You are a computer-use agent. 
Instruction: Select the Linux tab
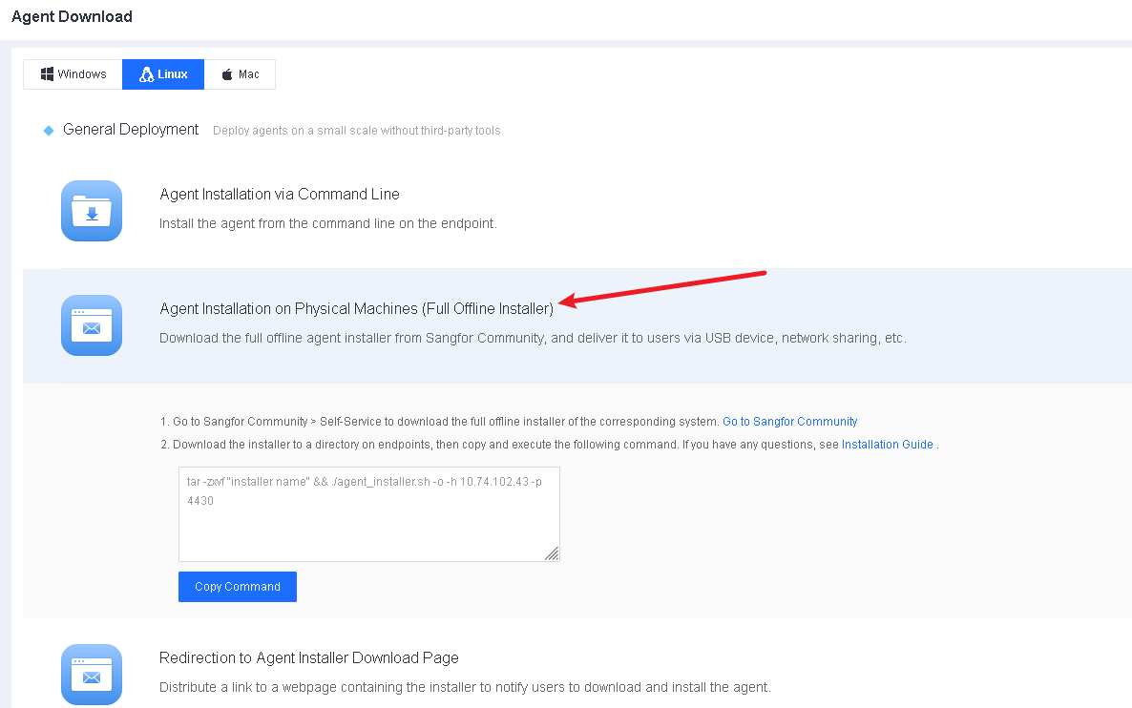point(163,74)
